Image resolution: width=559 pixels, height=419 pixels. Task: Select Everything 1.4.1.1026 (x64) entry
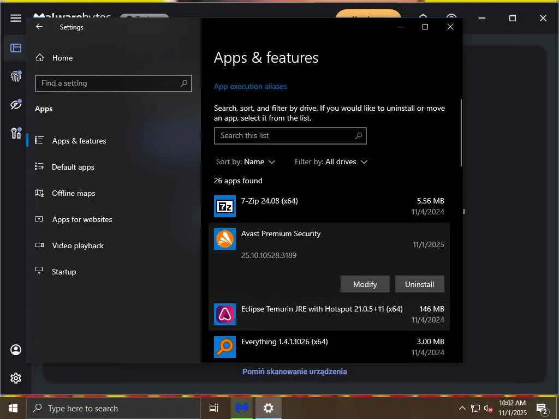[x=329, y=347]
